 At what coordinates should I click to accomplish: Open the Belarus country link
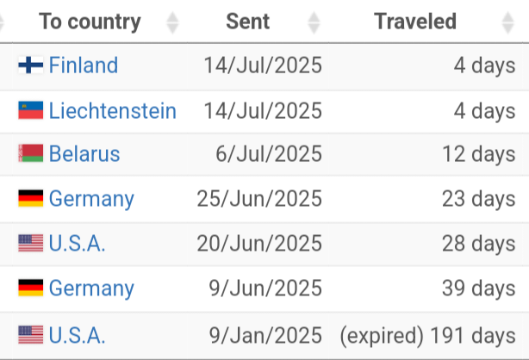84,154
